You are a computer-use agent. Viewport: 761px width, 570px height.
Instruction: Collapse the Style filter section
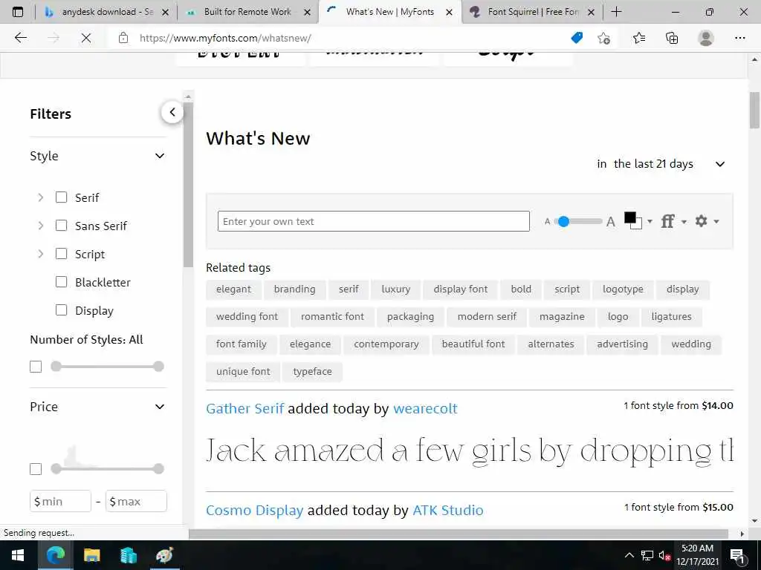coord(160,156)
